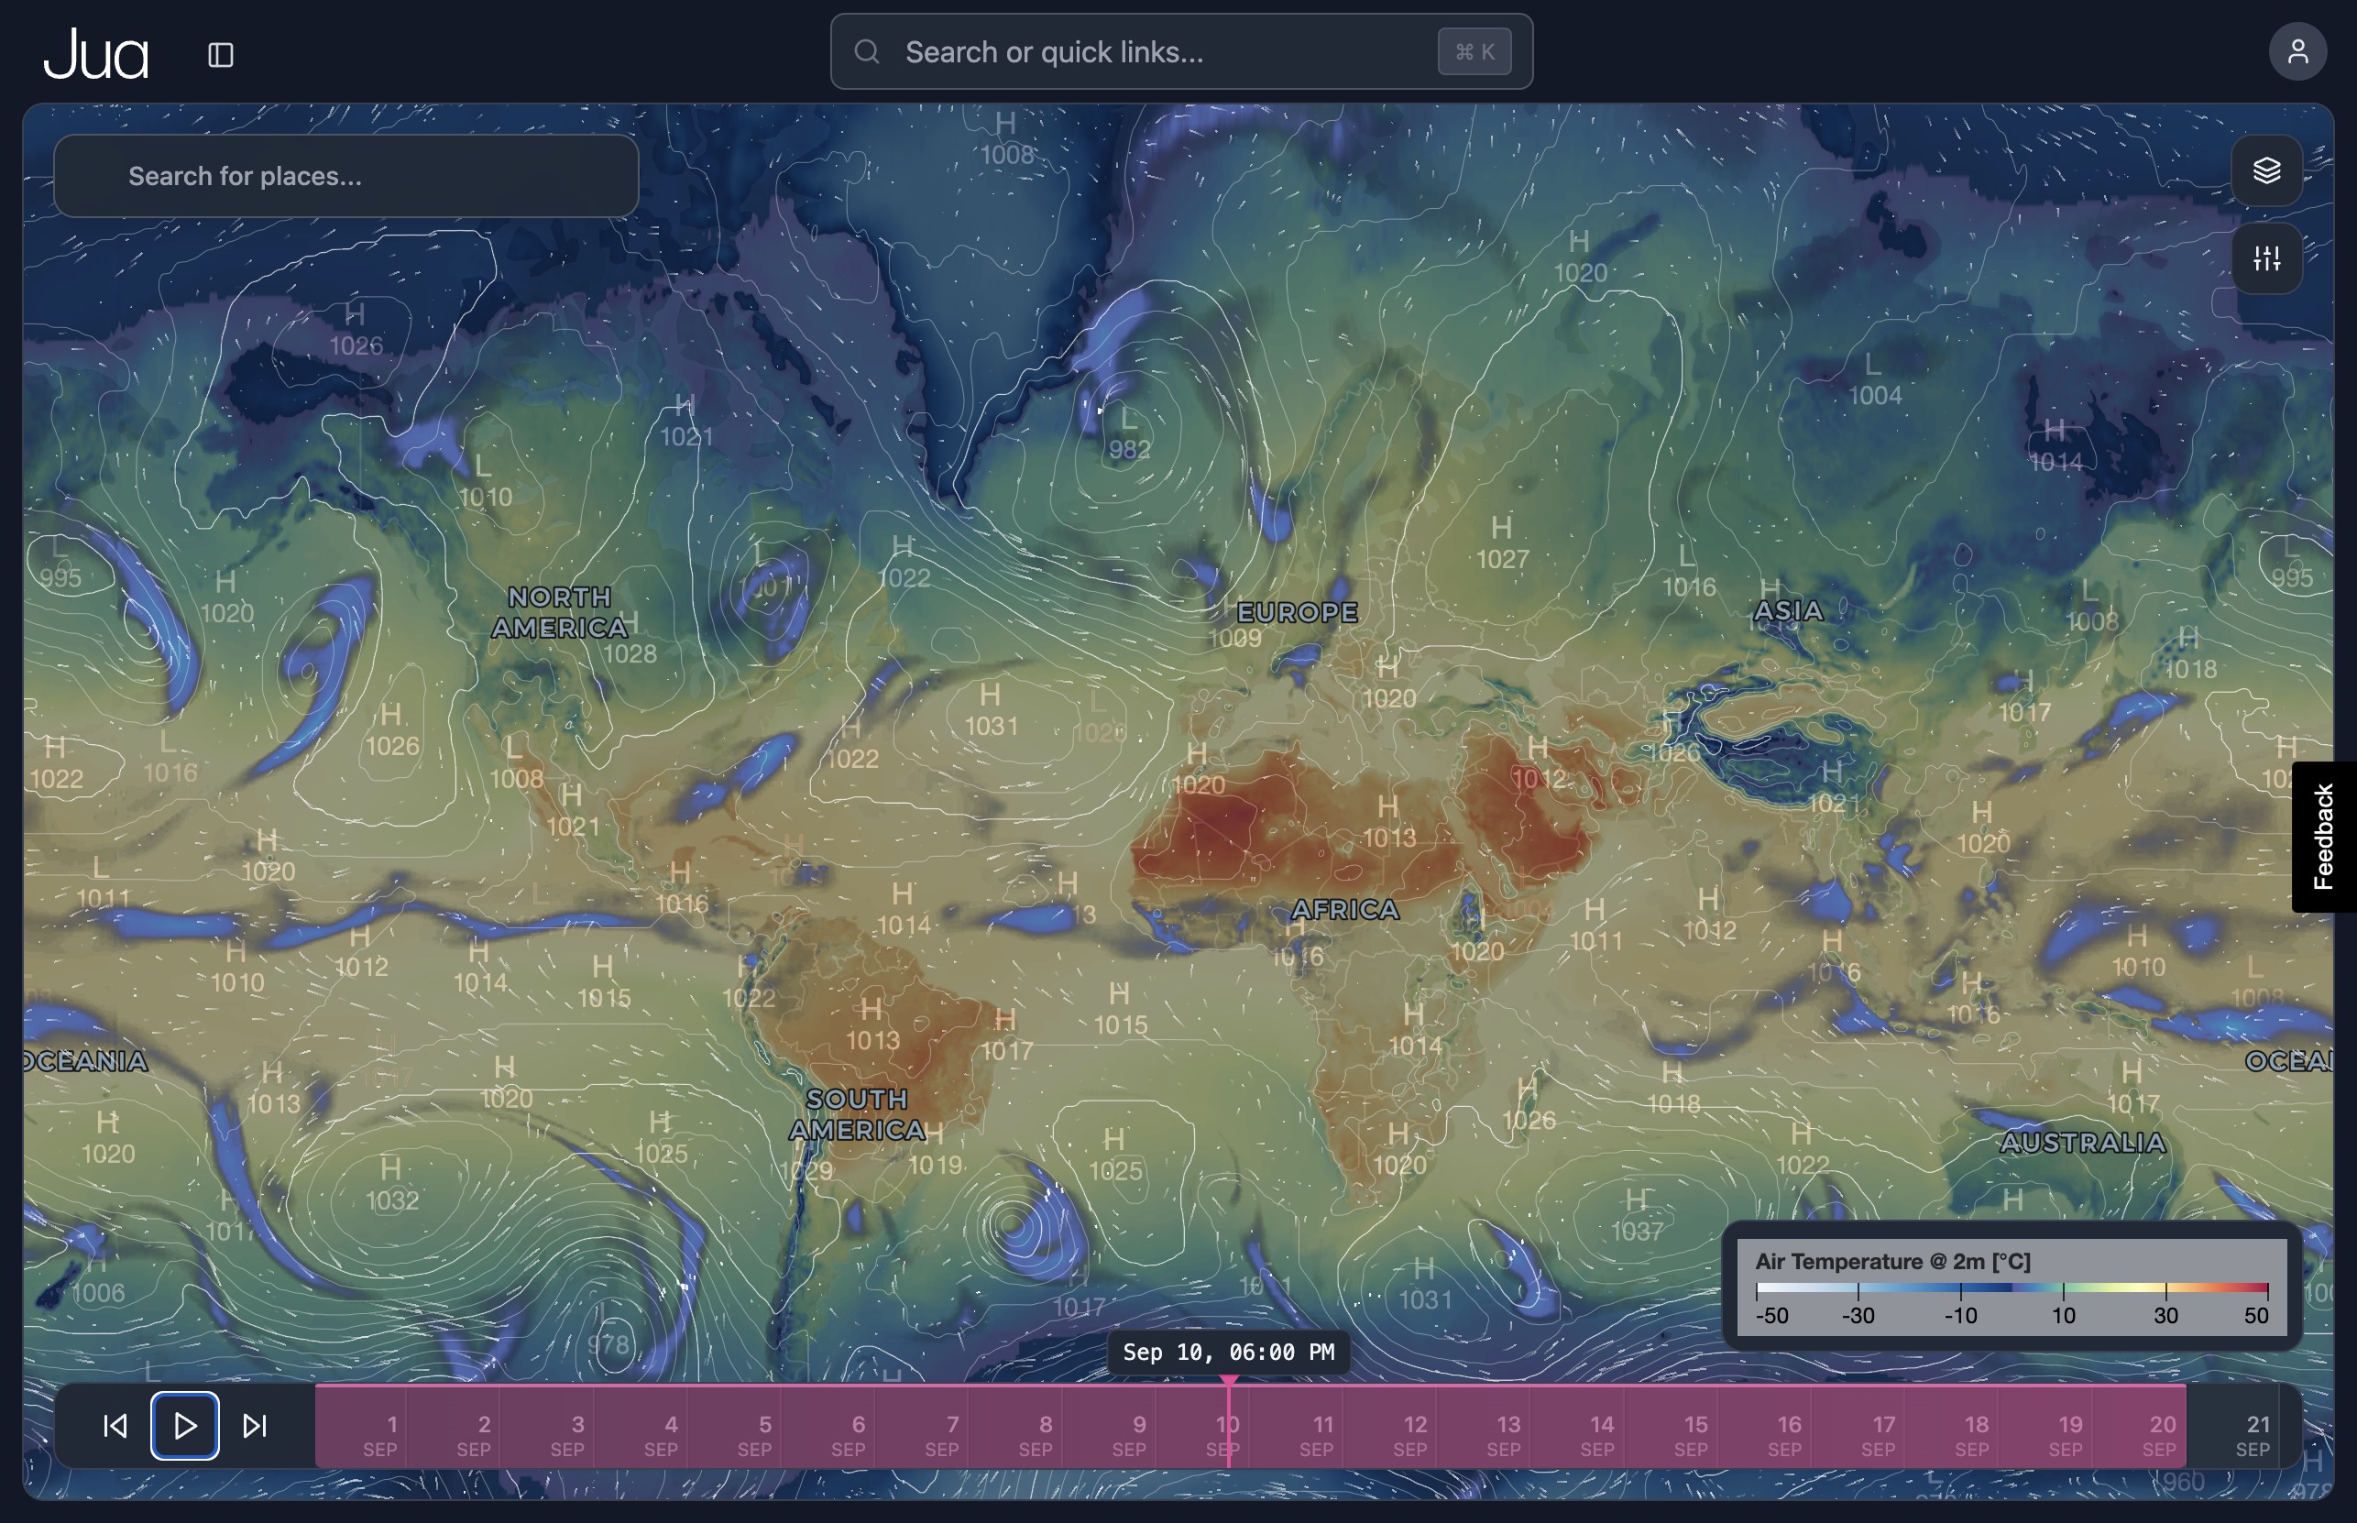Open the map layers panel
Screen dimensions: 2357x1523
(x=2268, y=170)
